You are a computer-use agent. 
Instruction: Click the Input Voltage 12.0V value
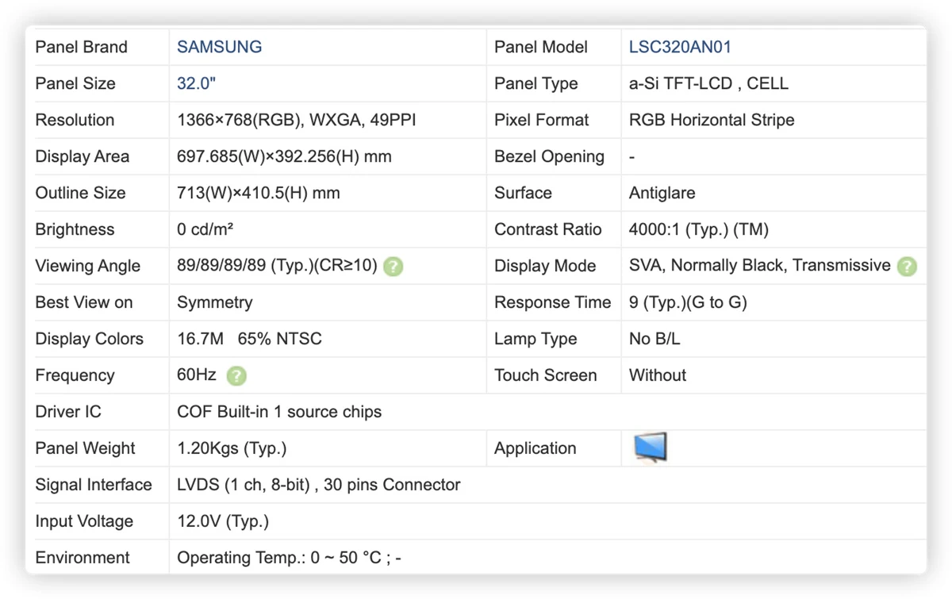coord(223,521)
